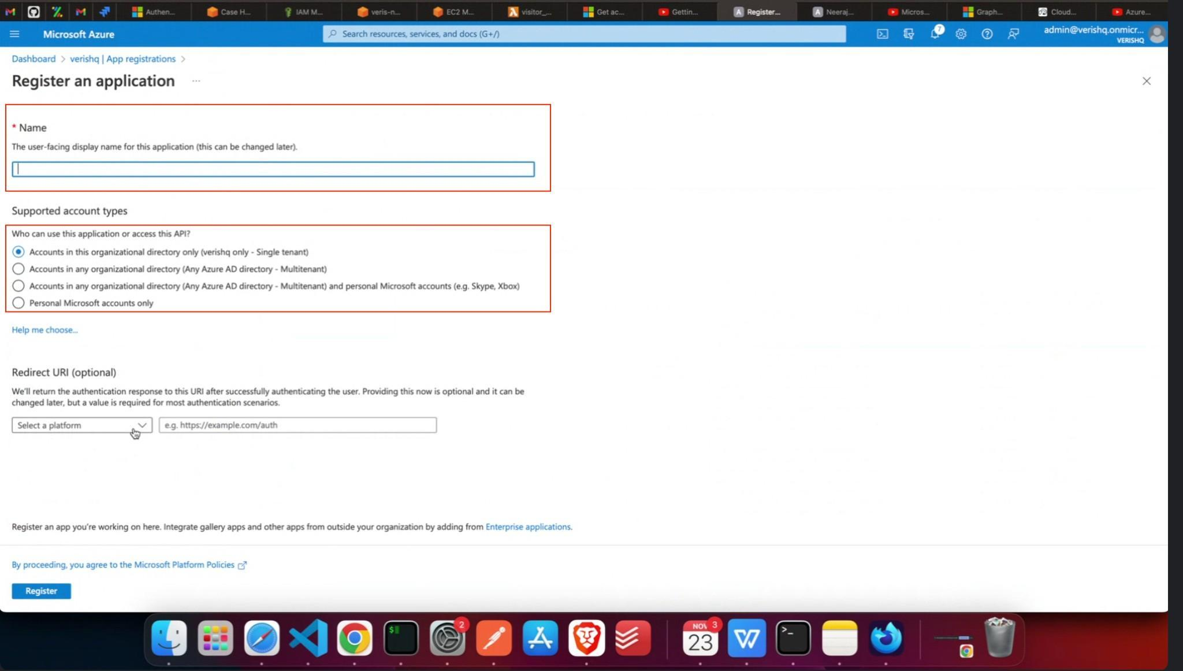Click the application Name input field
The height and width of the screenshot is (671, 1183).
coord(273,169)
